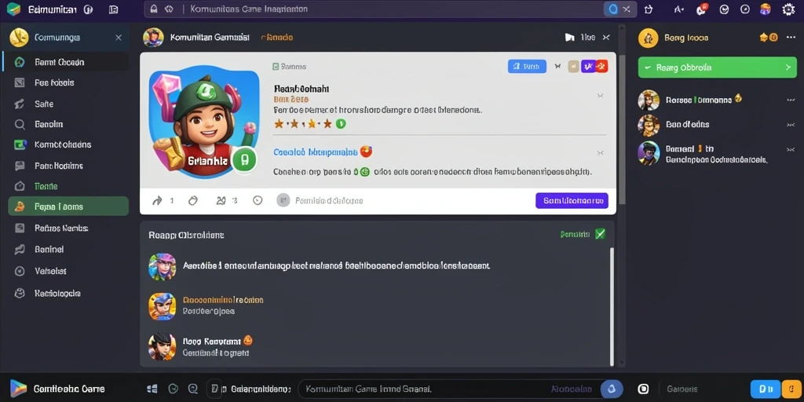
Task: Click the clock icon in the card footer
Action: (x=258, y=200)
